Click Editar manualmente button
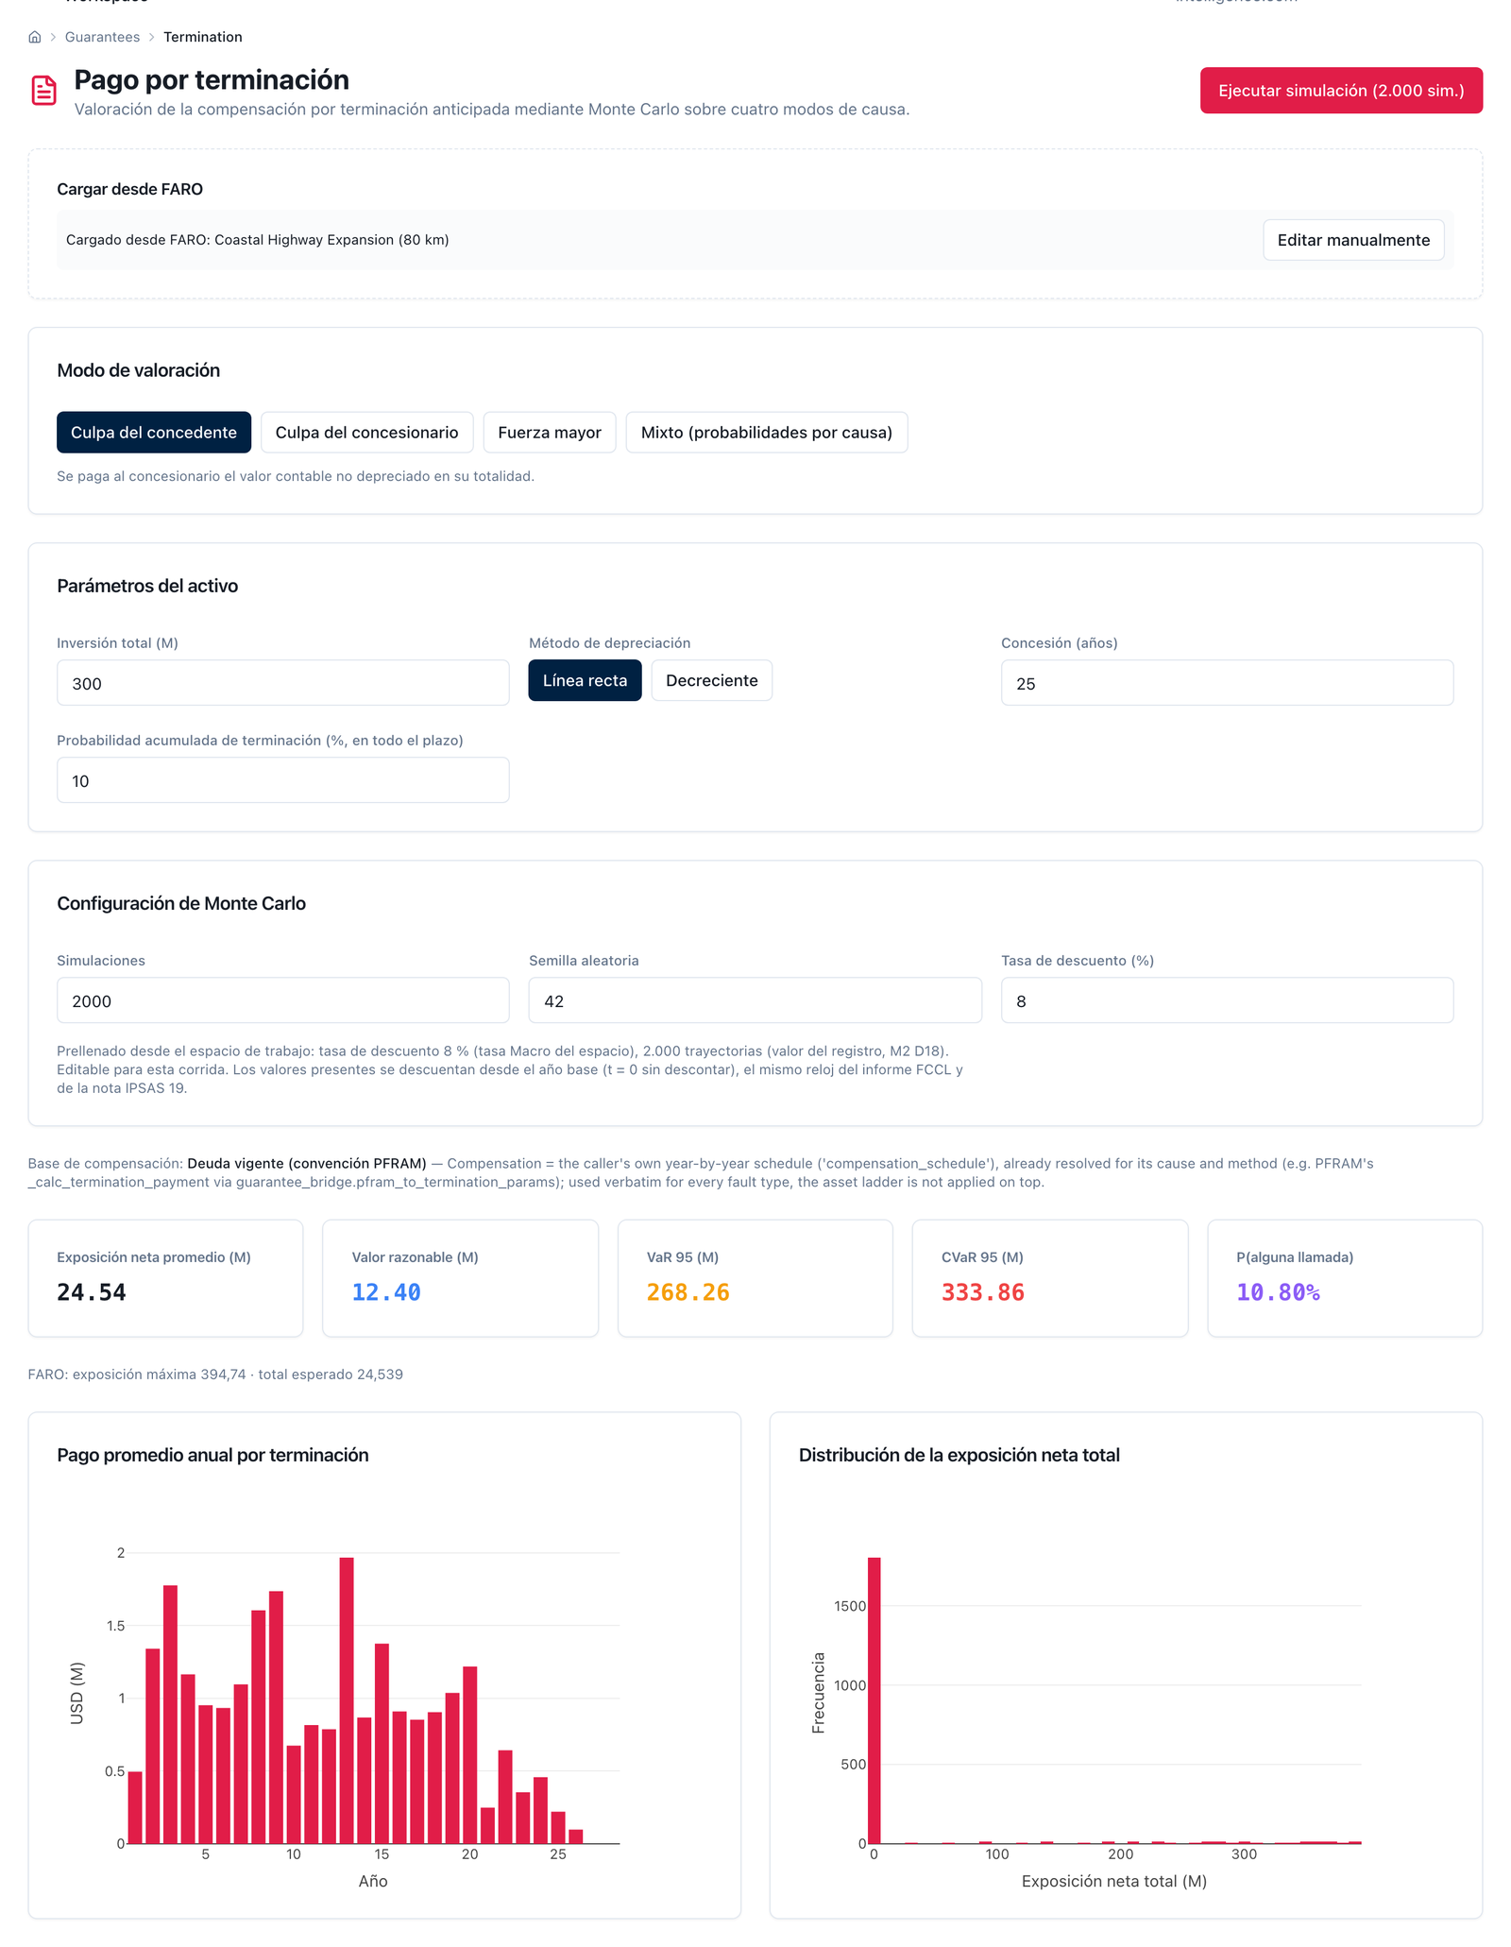 [x=1353, y=240]
